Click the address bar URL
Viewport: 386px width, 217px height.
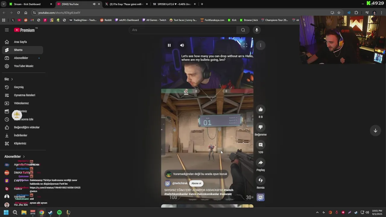click(59, 13)
